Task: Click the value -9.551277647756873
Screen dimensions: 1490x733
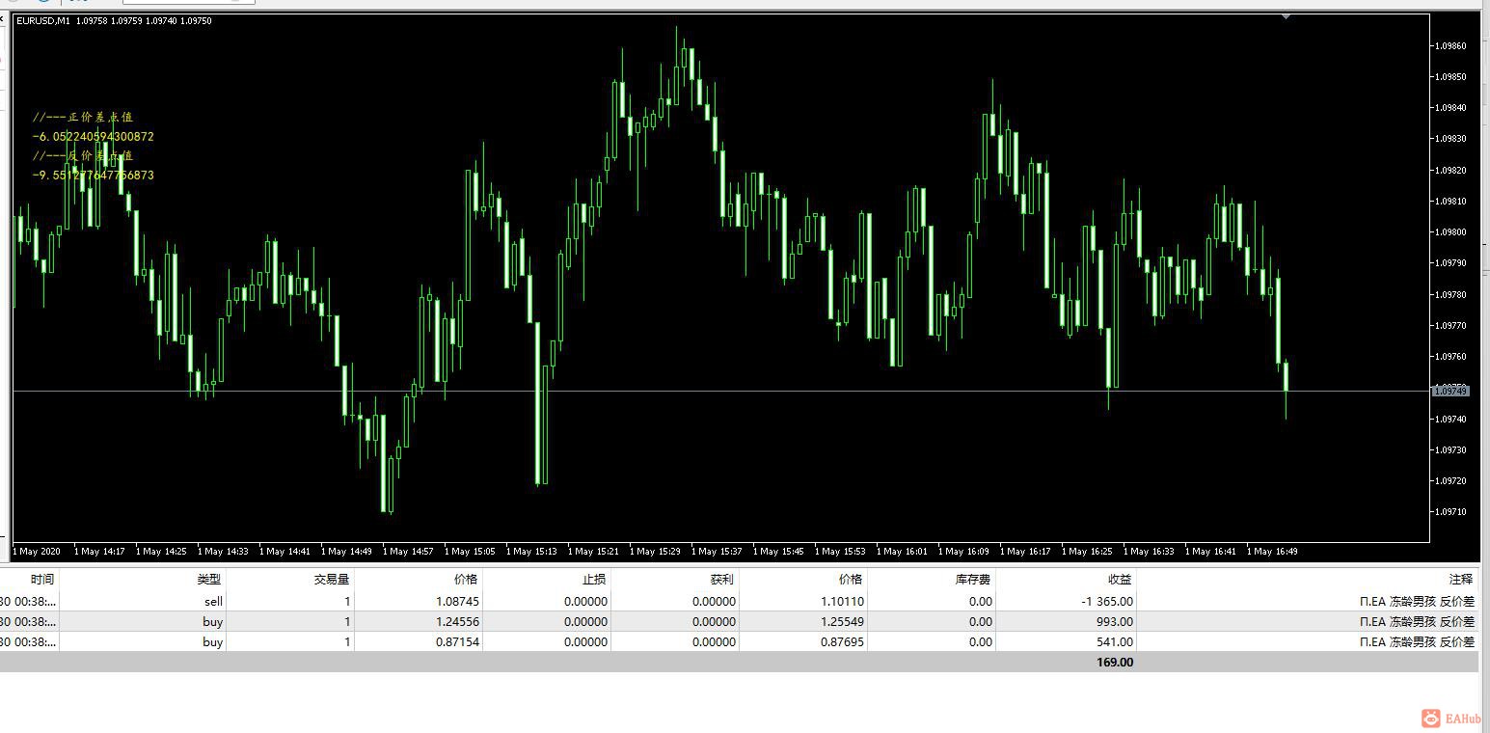Action: (93, 176)
